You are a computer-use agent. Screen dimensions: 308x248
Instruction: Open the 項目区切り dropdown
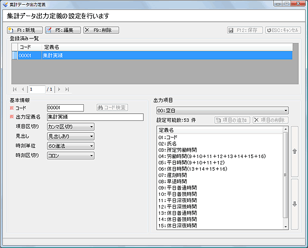point(71,127)
